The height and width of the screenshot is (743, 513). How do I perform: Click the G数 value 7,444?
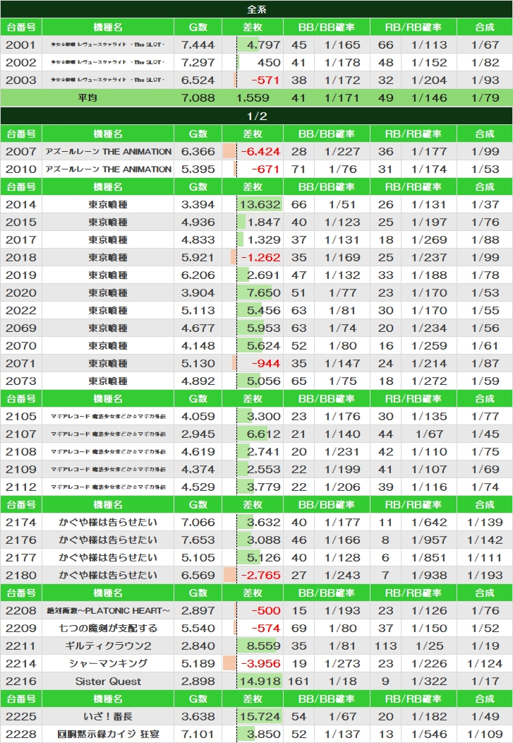[x=198, y=44]
